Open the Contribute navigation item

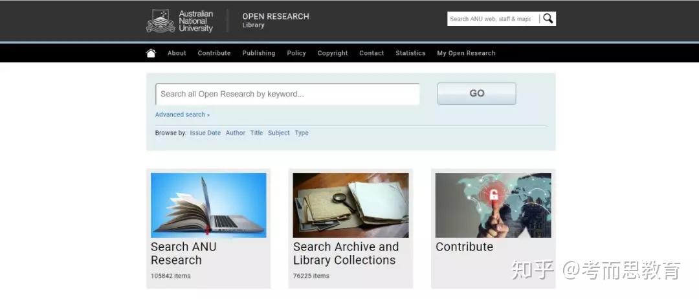point(214,53)
